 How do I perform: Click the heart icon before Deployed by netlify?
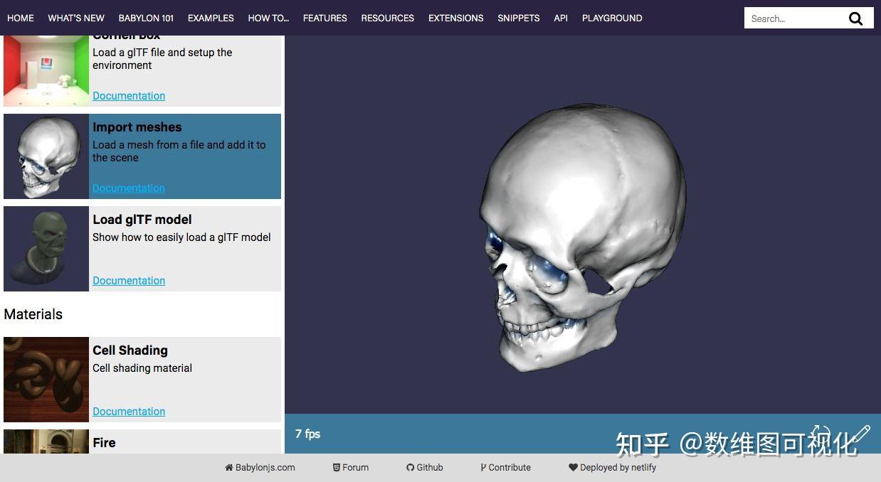click(x=573, y=467)
